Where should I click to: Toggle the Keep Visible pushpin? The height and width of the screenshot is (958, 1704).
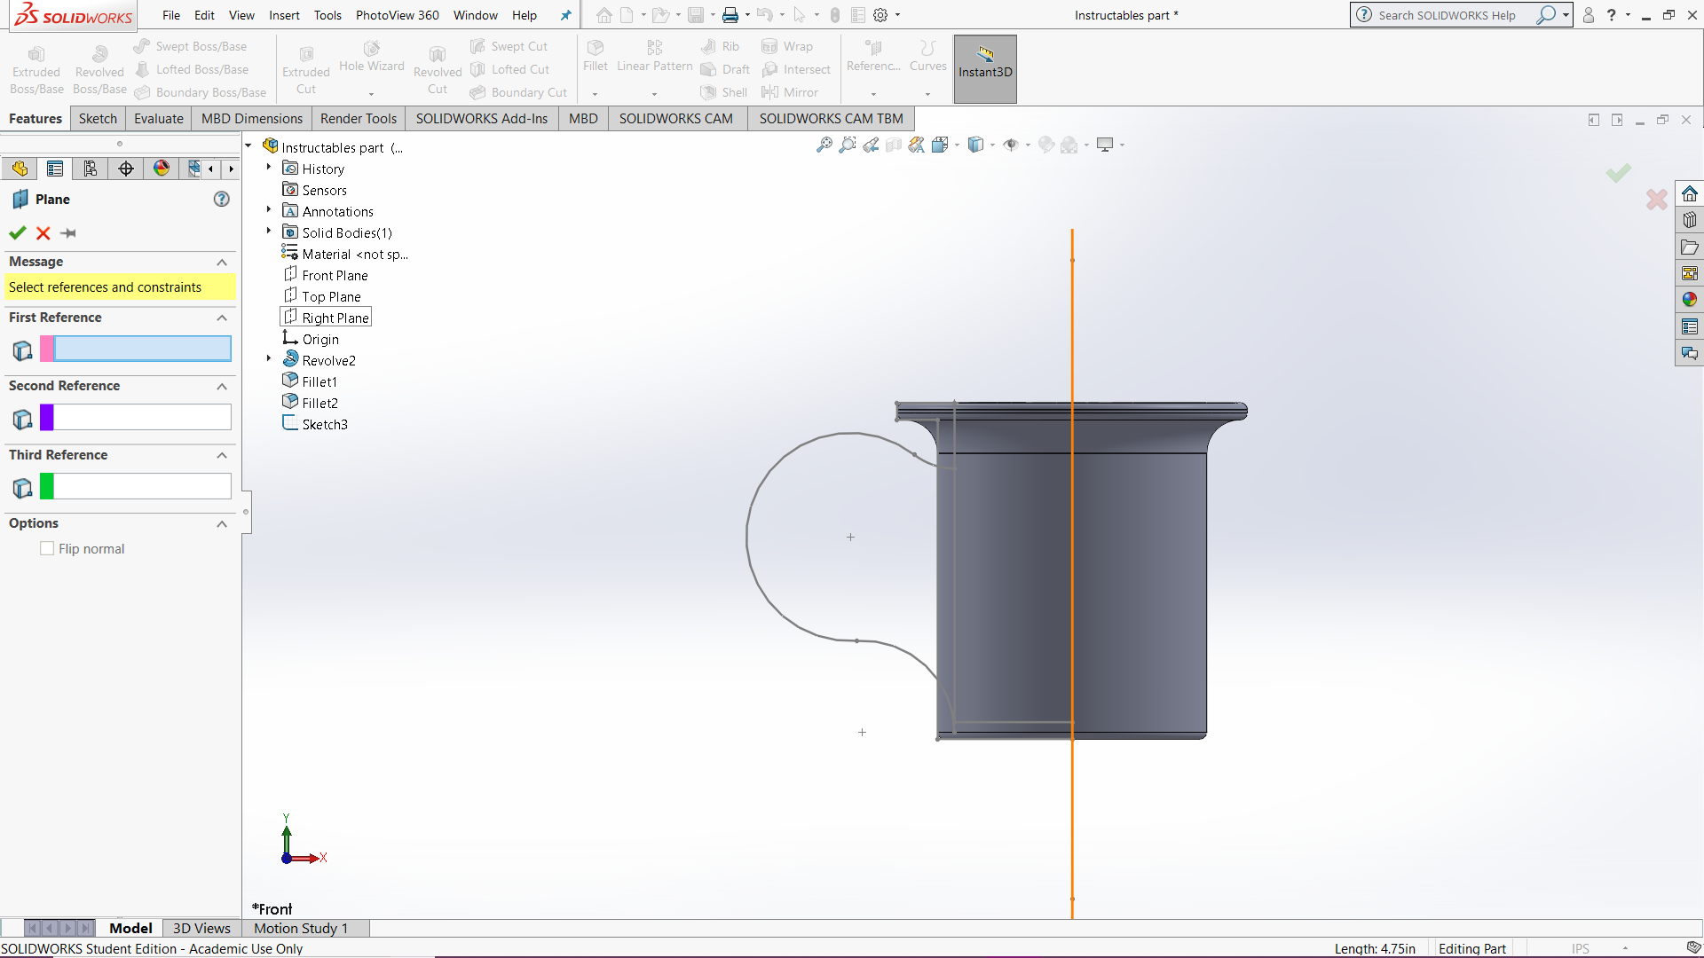(67, 233)
